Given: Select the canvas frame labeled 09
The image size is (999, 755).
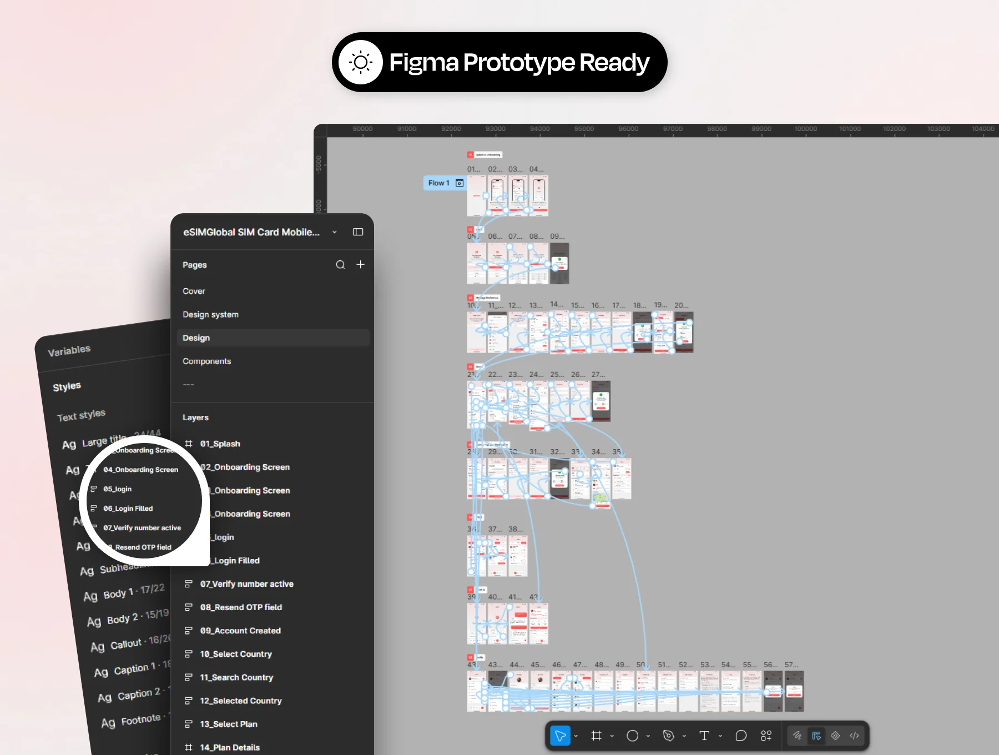Looking at the screenshot, I should point(560,263).
